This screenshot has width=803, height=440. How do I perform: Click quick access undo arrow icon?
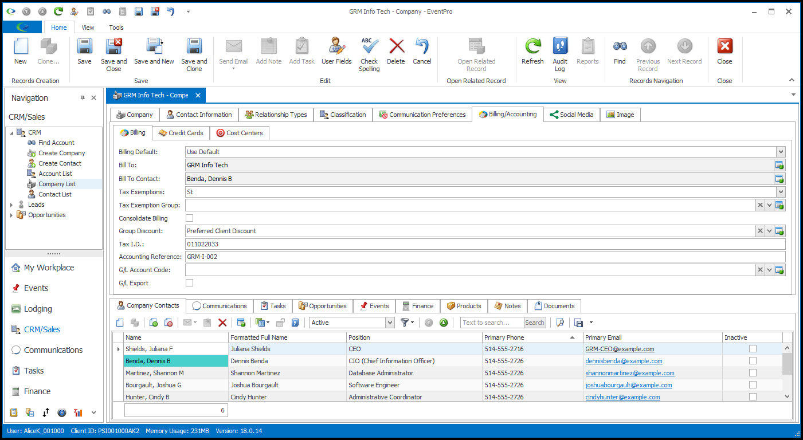[x=171, y=11]
